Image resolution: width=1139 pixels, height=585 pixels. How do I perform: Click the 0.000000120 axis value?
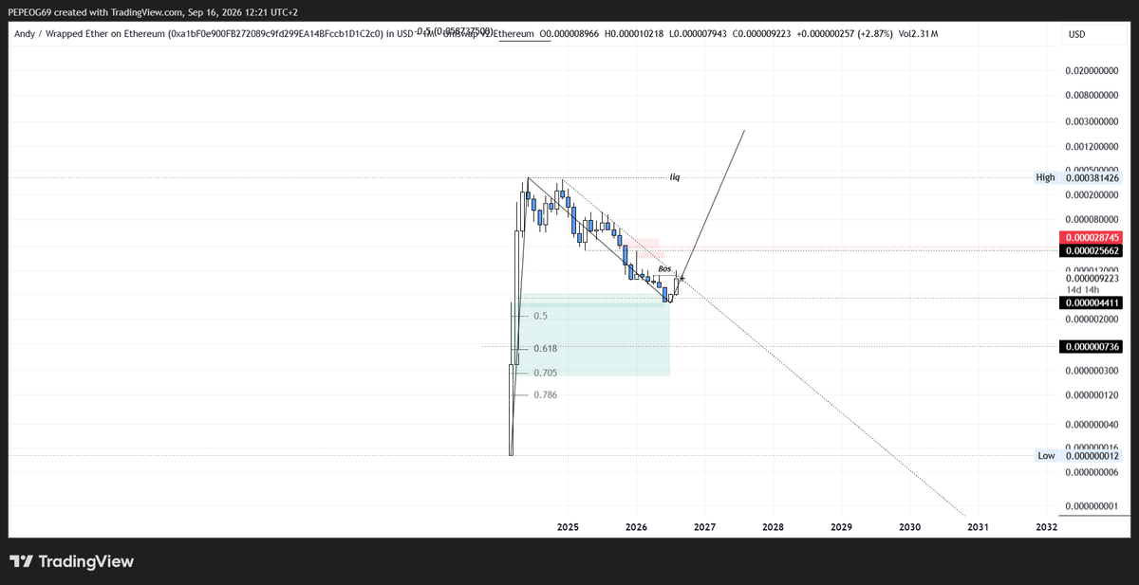coord(1092,395)
